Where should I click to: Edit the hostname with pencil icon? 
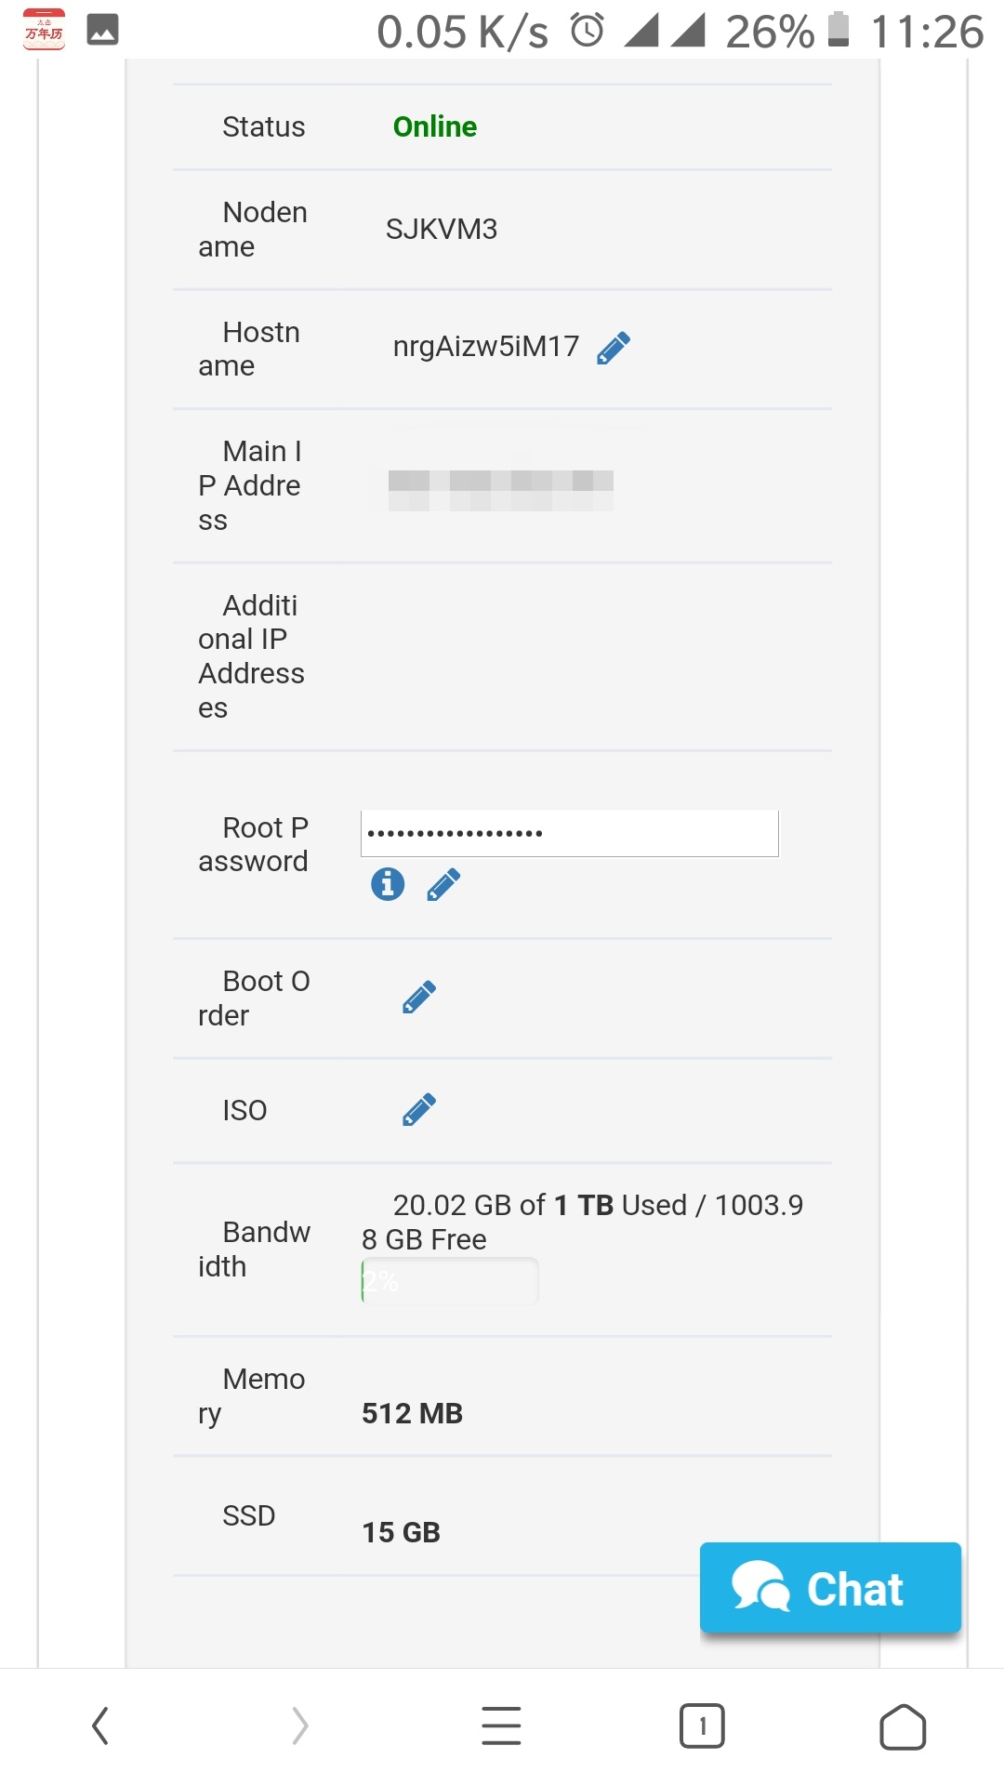click(614, 348)
